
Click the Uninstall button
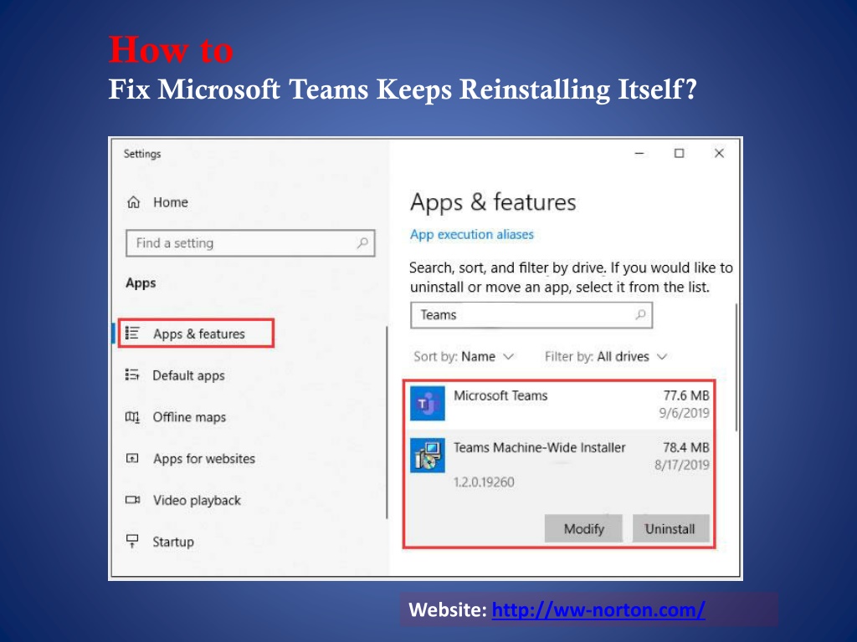(x=670, y=528)
